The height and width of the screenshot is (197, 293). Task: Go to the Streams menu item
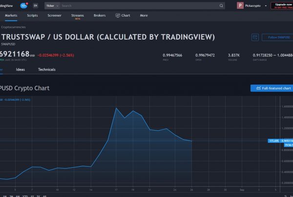(x=78, y=16)
